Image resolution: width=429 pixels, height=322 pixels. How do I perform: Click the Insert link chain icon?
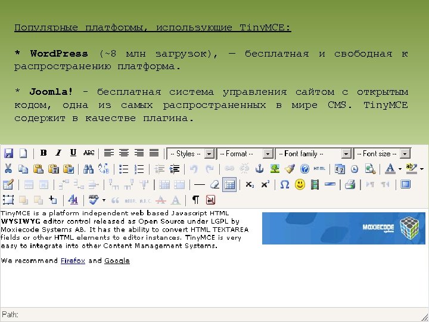[x=229, y=169]
